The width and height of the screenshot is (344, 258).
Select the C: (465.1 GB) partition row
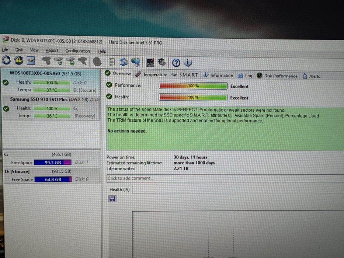point(52,158)
